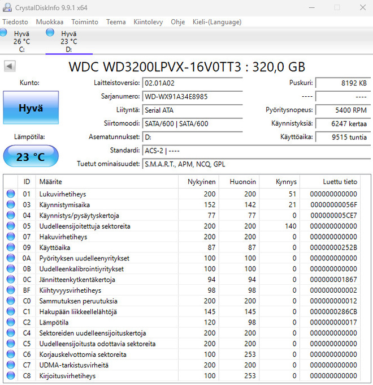Click the 23 °C temperature button
The width and height of the screenshot is (373, 385).
[x=31, y=156]
